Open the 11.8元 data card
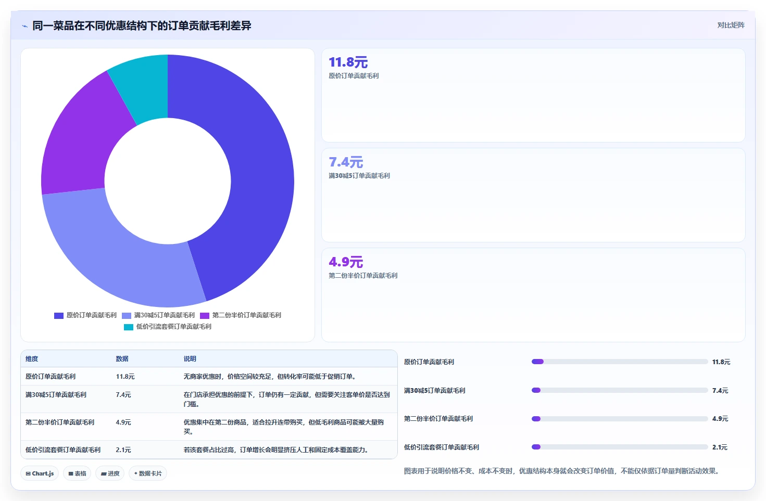766x501 pixels. pyautogui.click(x=533, y=95)
